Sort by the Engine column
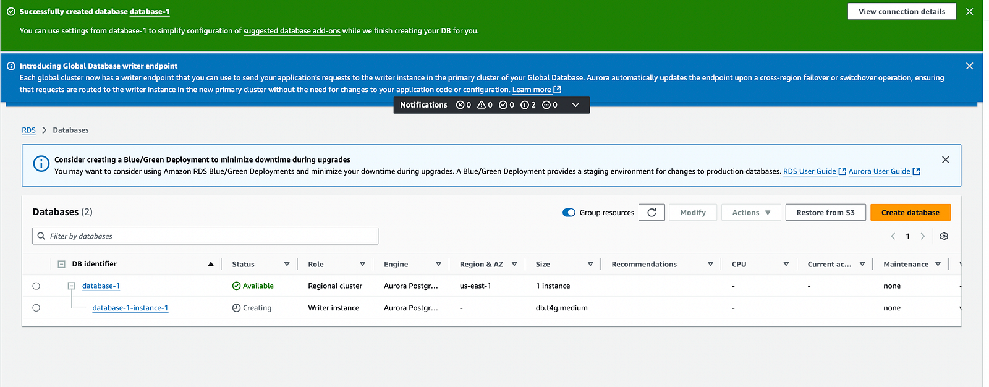The width and height of the screenshot is (989, 387). (438, 265)
